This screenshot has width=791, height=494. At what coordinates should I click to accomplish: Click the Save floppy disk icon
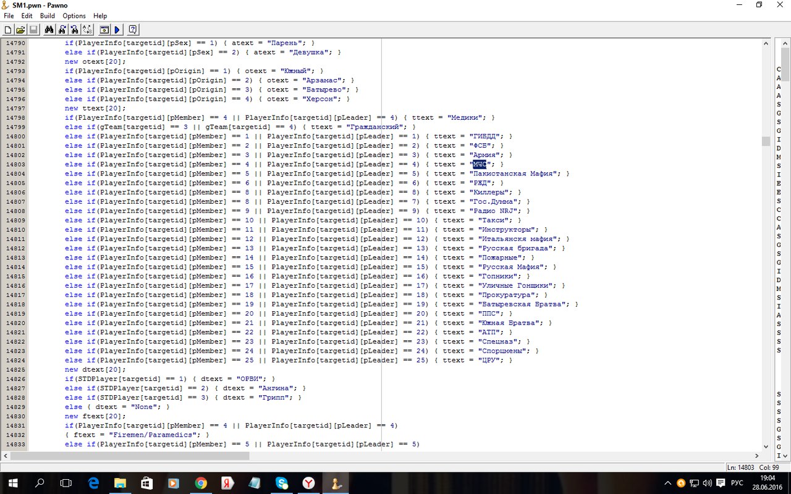pos(33,29)
